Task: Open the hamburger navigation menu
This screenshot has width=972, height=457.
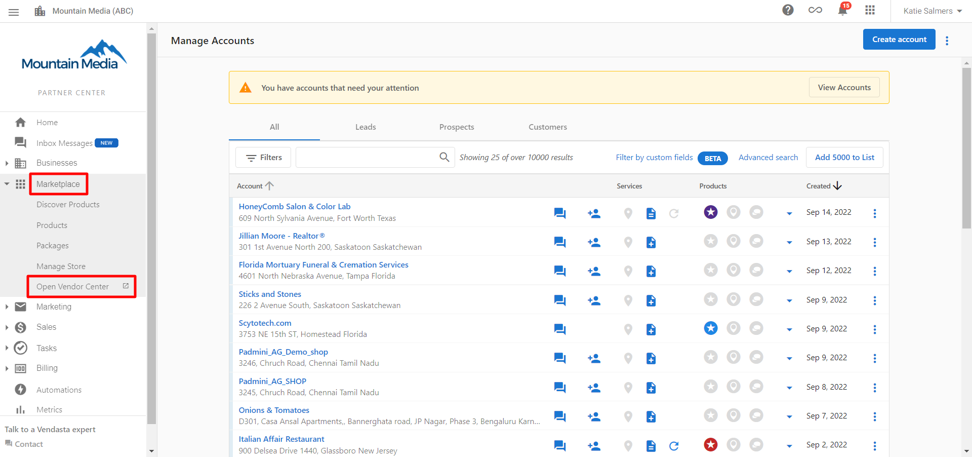Action: [14, 12]
